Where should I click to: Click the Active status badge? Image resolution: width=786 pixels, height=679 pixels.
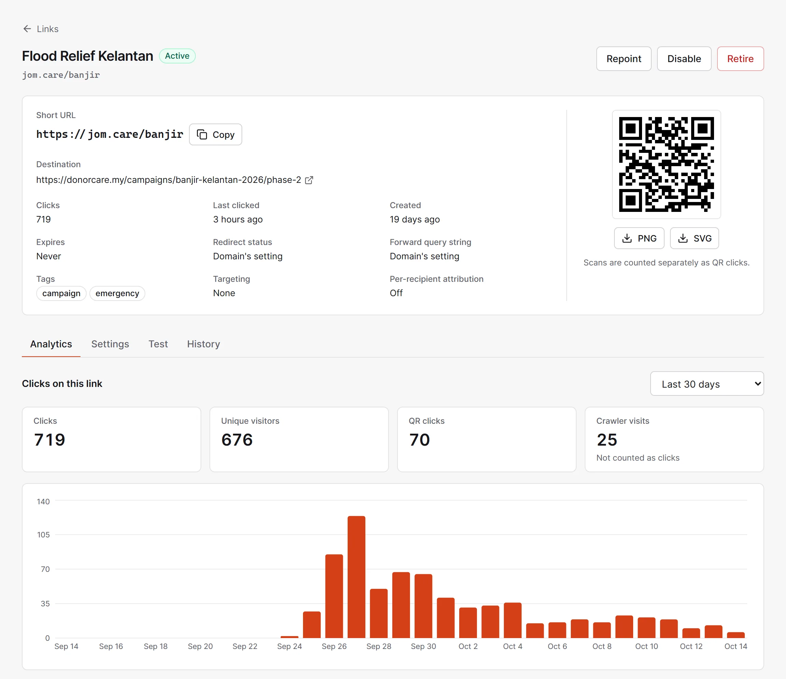[177, 56]
